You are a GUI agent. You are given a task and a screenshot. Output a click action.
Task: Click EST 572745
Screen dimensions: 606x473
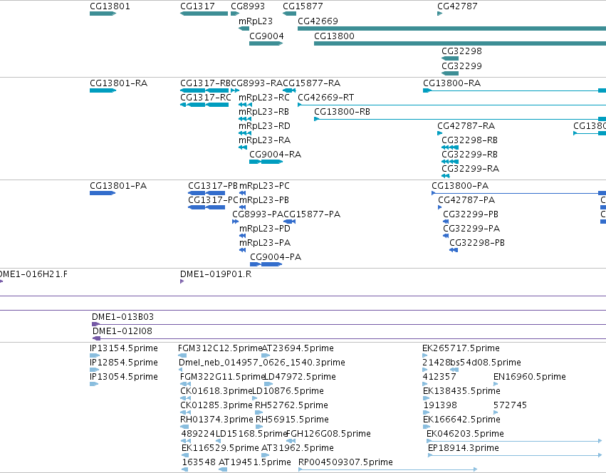click(x=510, y=405)
